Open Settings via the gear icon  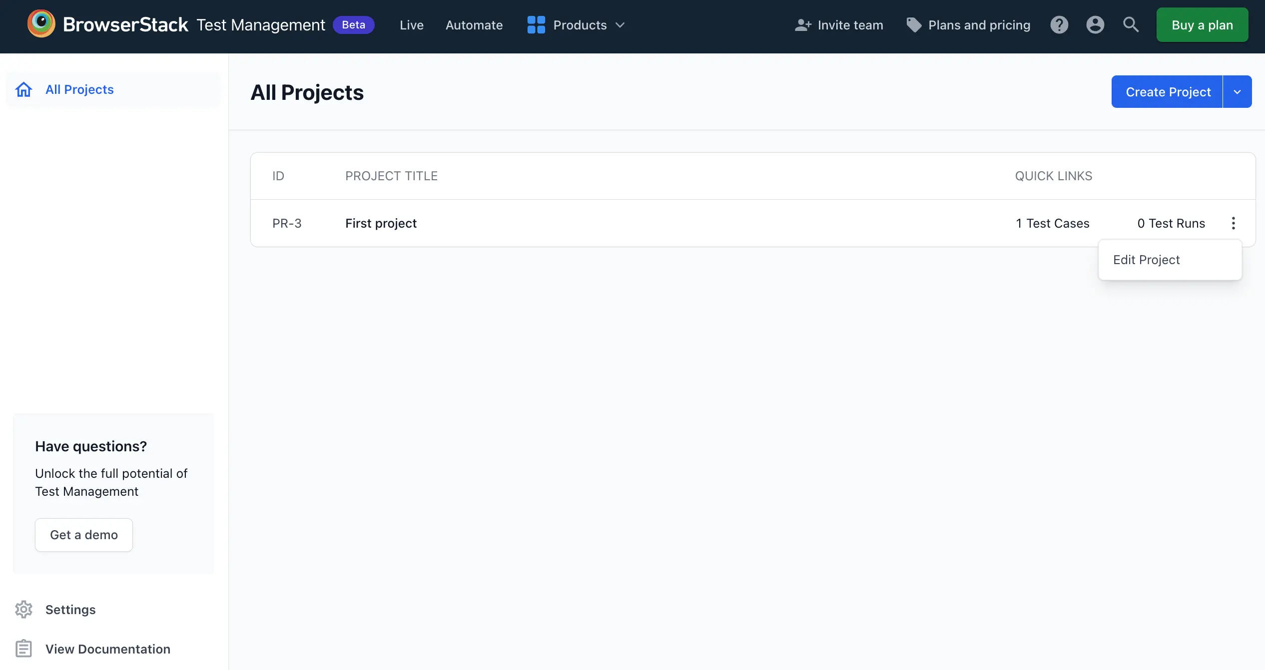(23, 609)
